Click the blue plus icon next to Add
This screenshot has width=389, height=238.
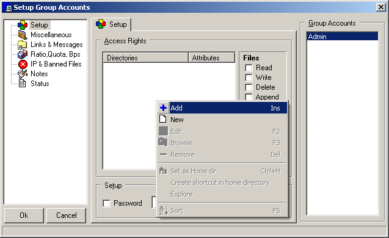[163, 108]
